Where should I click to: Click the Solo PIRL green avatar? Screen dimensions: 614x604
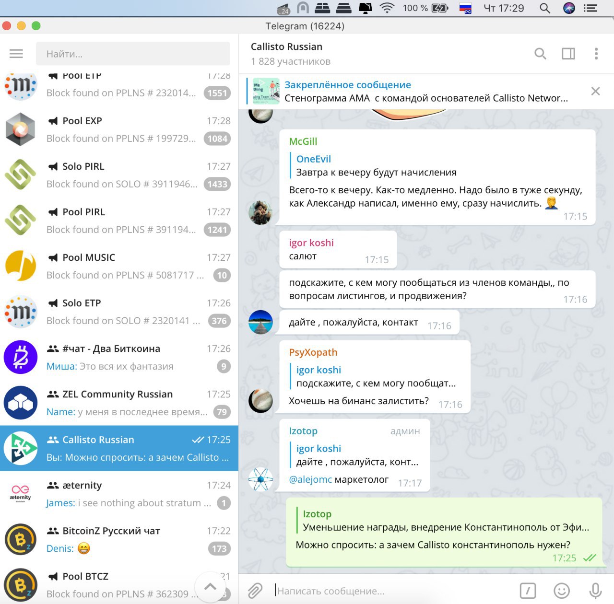click(x=21, y=175)
